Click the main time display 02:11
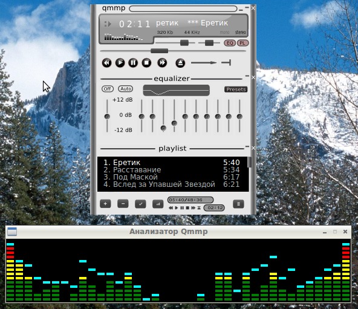 [x=135, y=24]
